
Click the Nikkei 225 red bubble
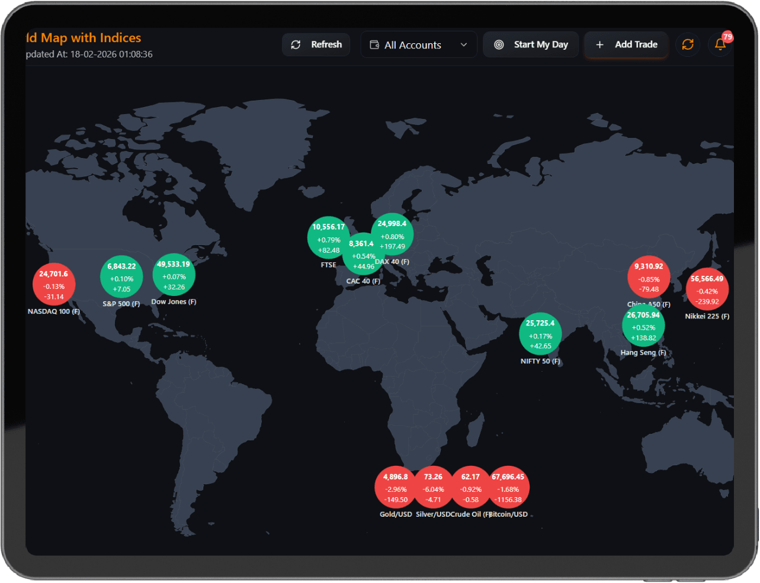tap(707, 289)
